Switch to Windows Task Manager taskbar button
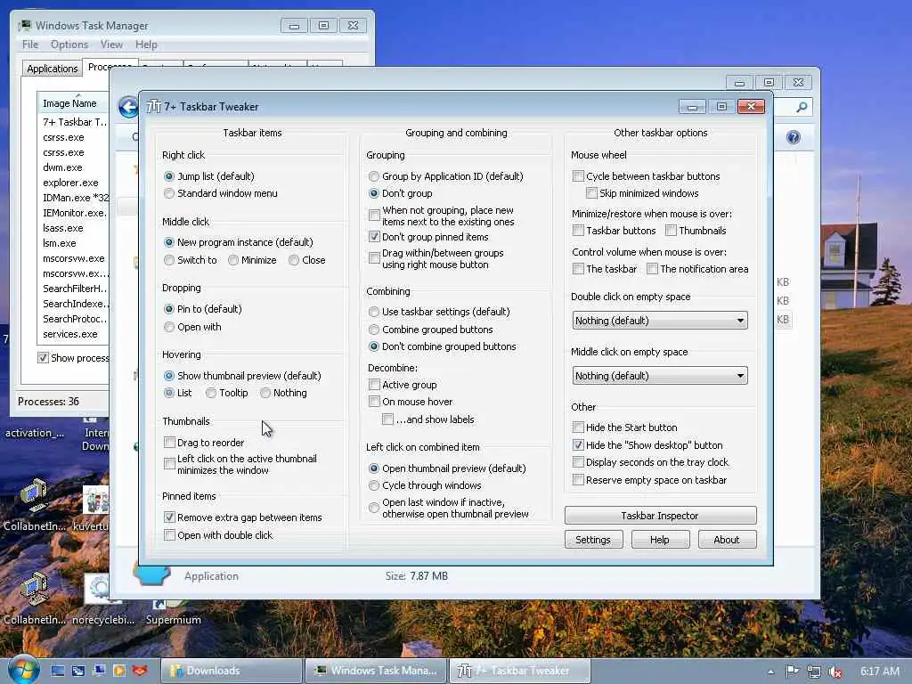This screenshot has height=684, width=912. coord(376,671)
